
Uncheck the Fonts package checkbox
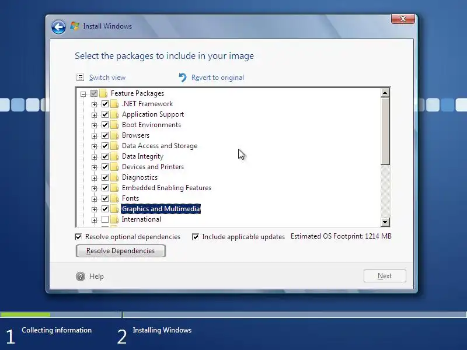(105, 198)
